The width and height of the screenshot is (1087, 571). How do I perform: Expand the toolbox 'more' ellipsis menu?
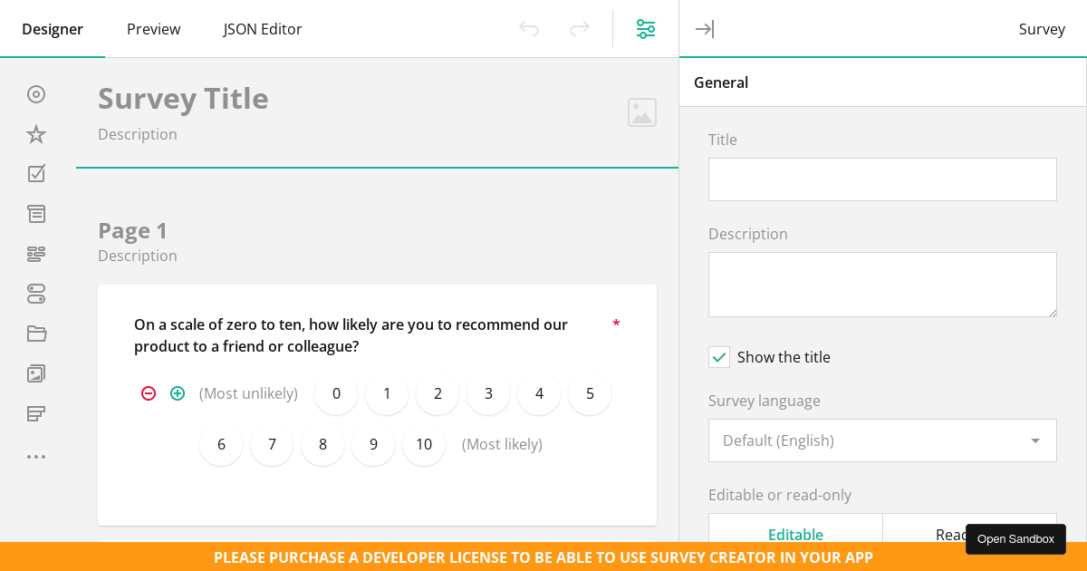(x=36, y=457)
